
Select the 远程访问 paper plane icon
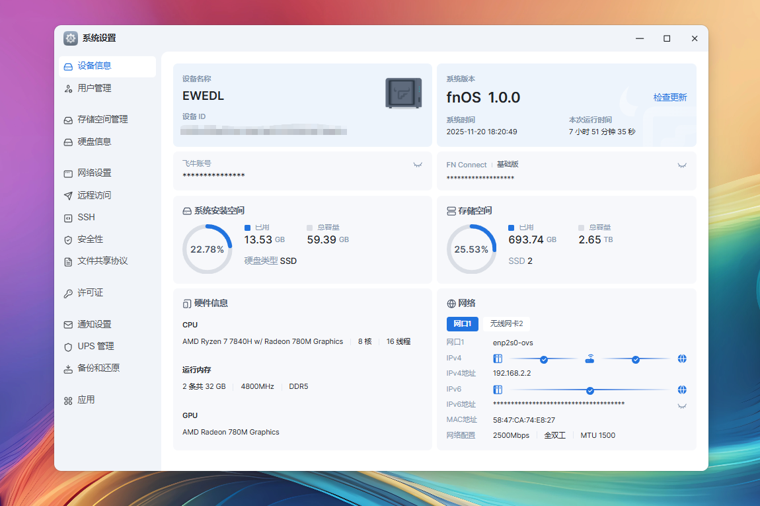point(68,196)
